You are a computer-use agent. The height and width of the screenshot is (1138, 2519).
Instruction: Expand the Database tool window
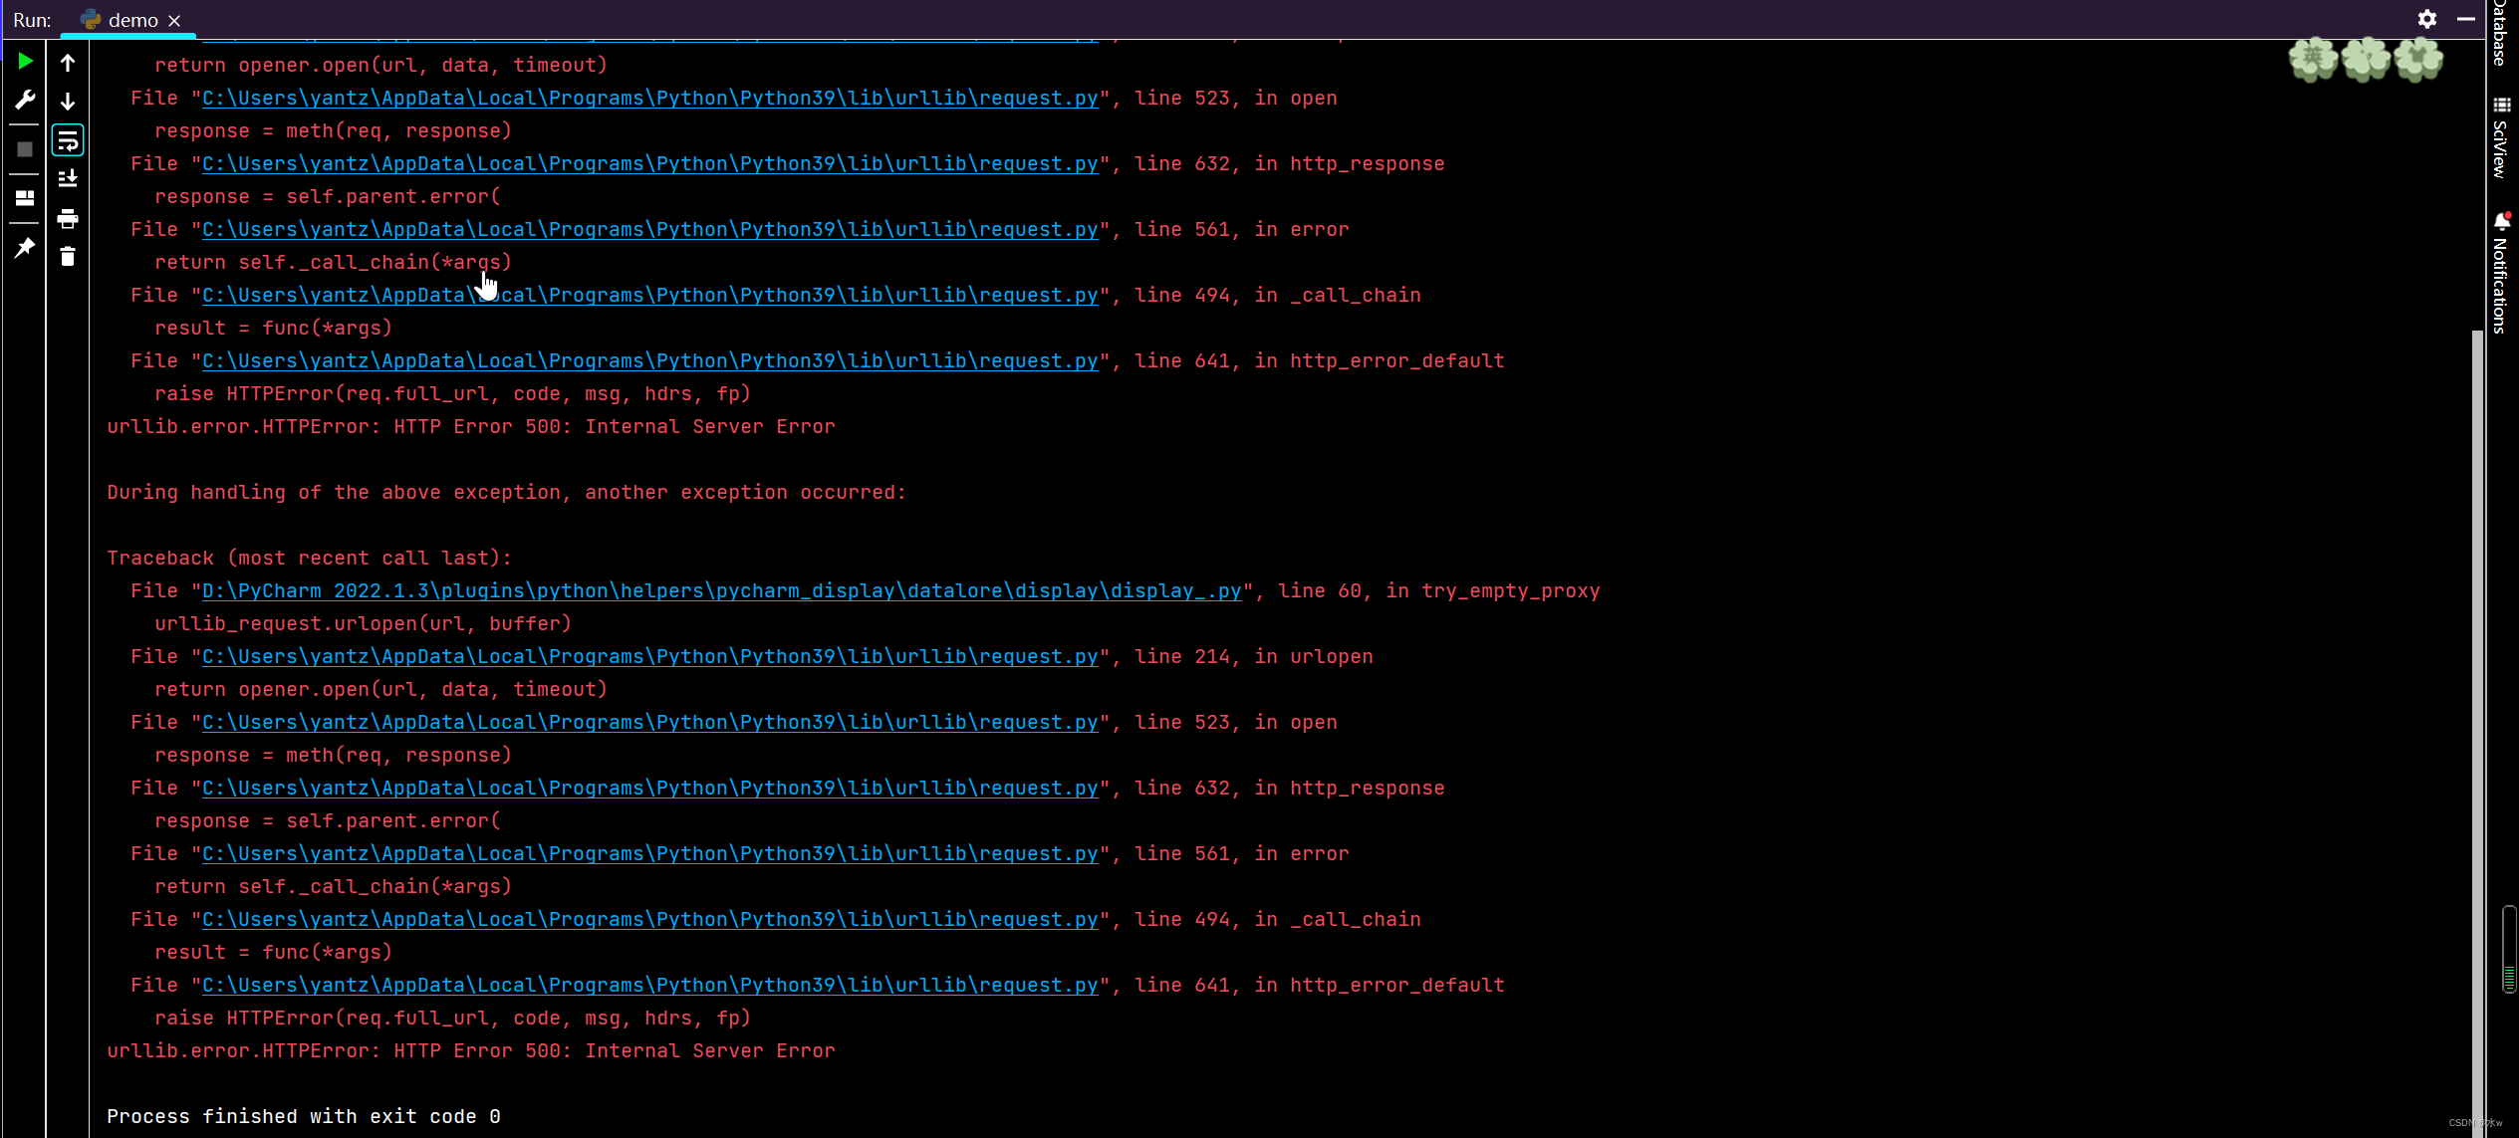(x=2500, y=30)
